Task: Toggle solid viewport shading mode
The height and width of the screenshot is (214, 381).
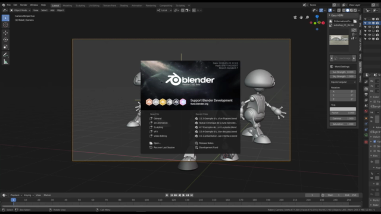Action: pos(348,11)
